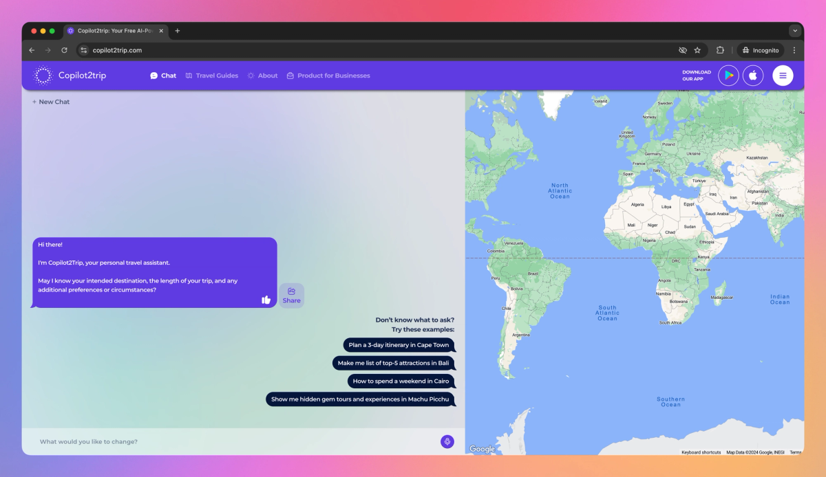The width and height of the screenshot is (826, 477).
Task: Start a New Chat
Action: [50, 101]
